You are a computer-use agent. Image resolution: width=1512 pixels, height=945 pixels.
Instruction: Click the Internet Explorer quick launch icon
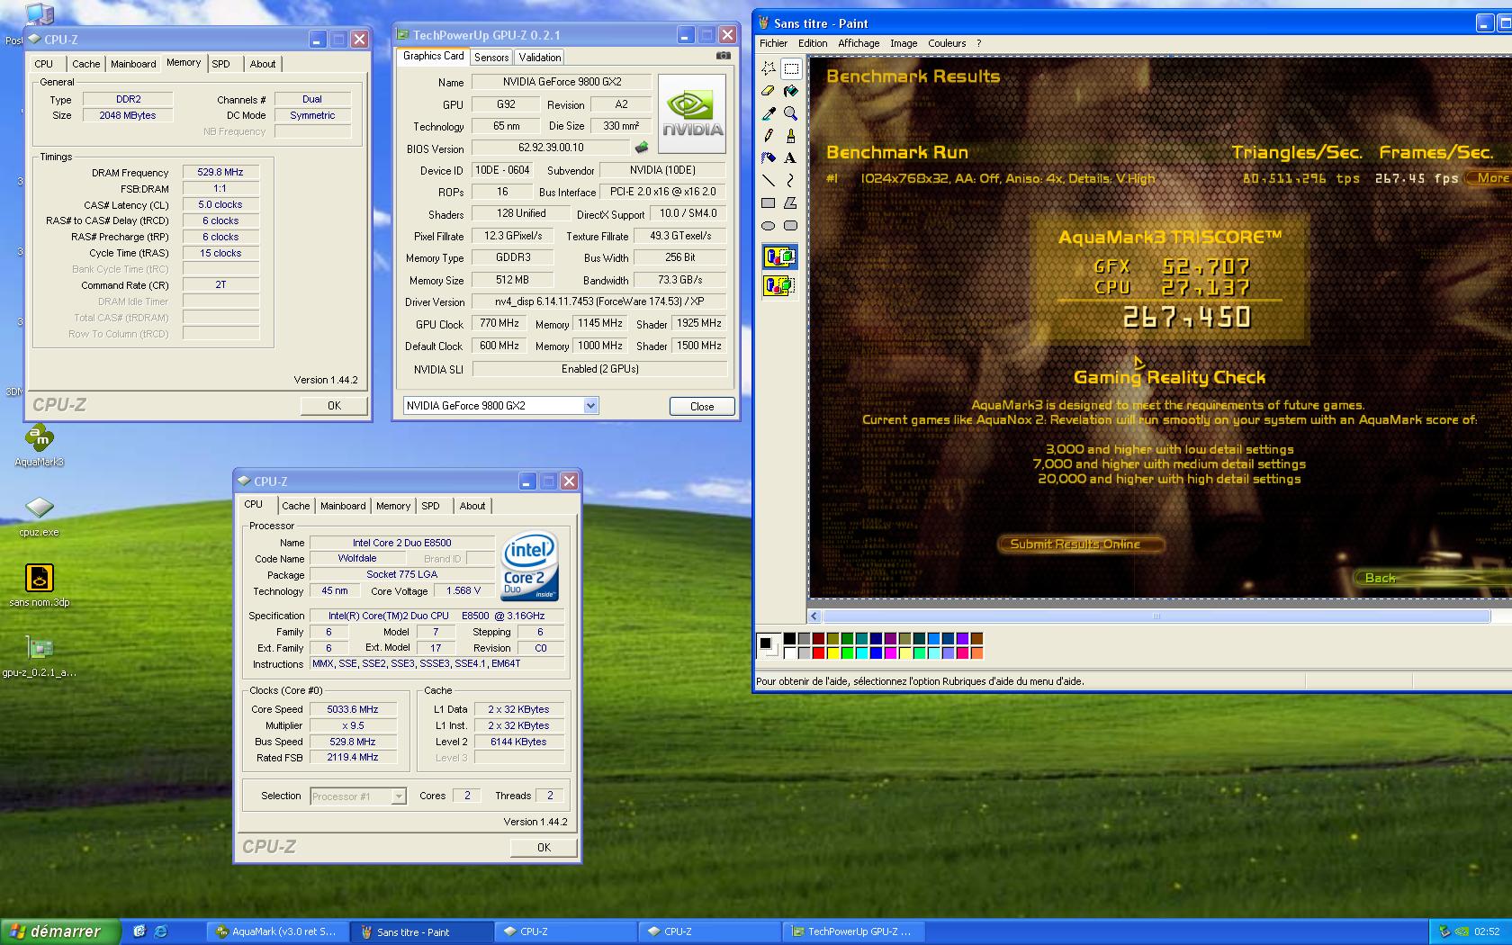(161, 931)
